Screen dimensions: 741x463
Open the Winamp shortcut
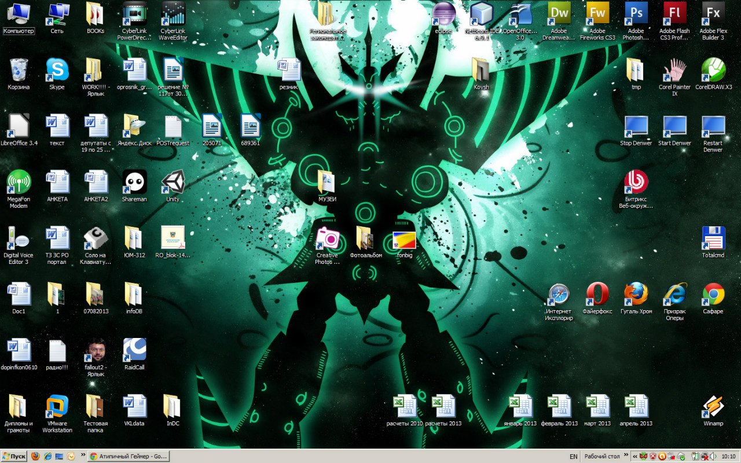pos(713,410)
